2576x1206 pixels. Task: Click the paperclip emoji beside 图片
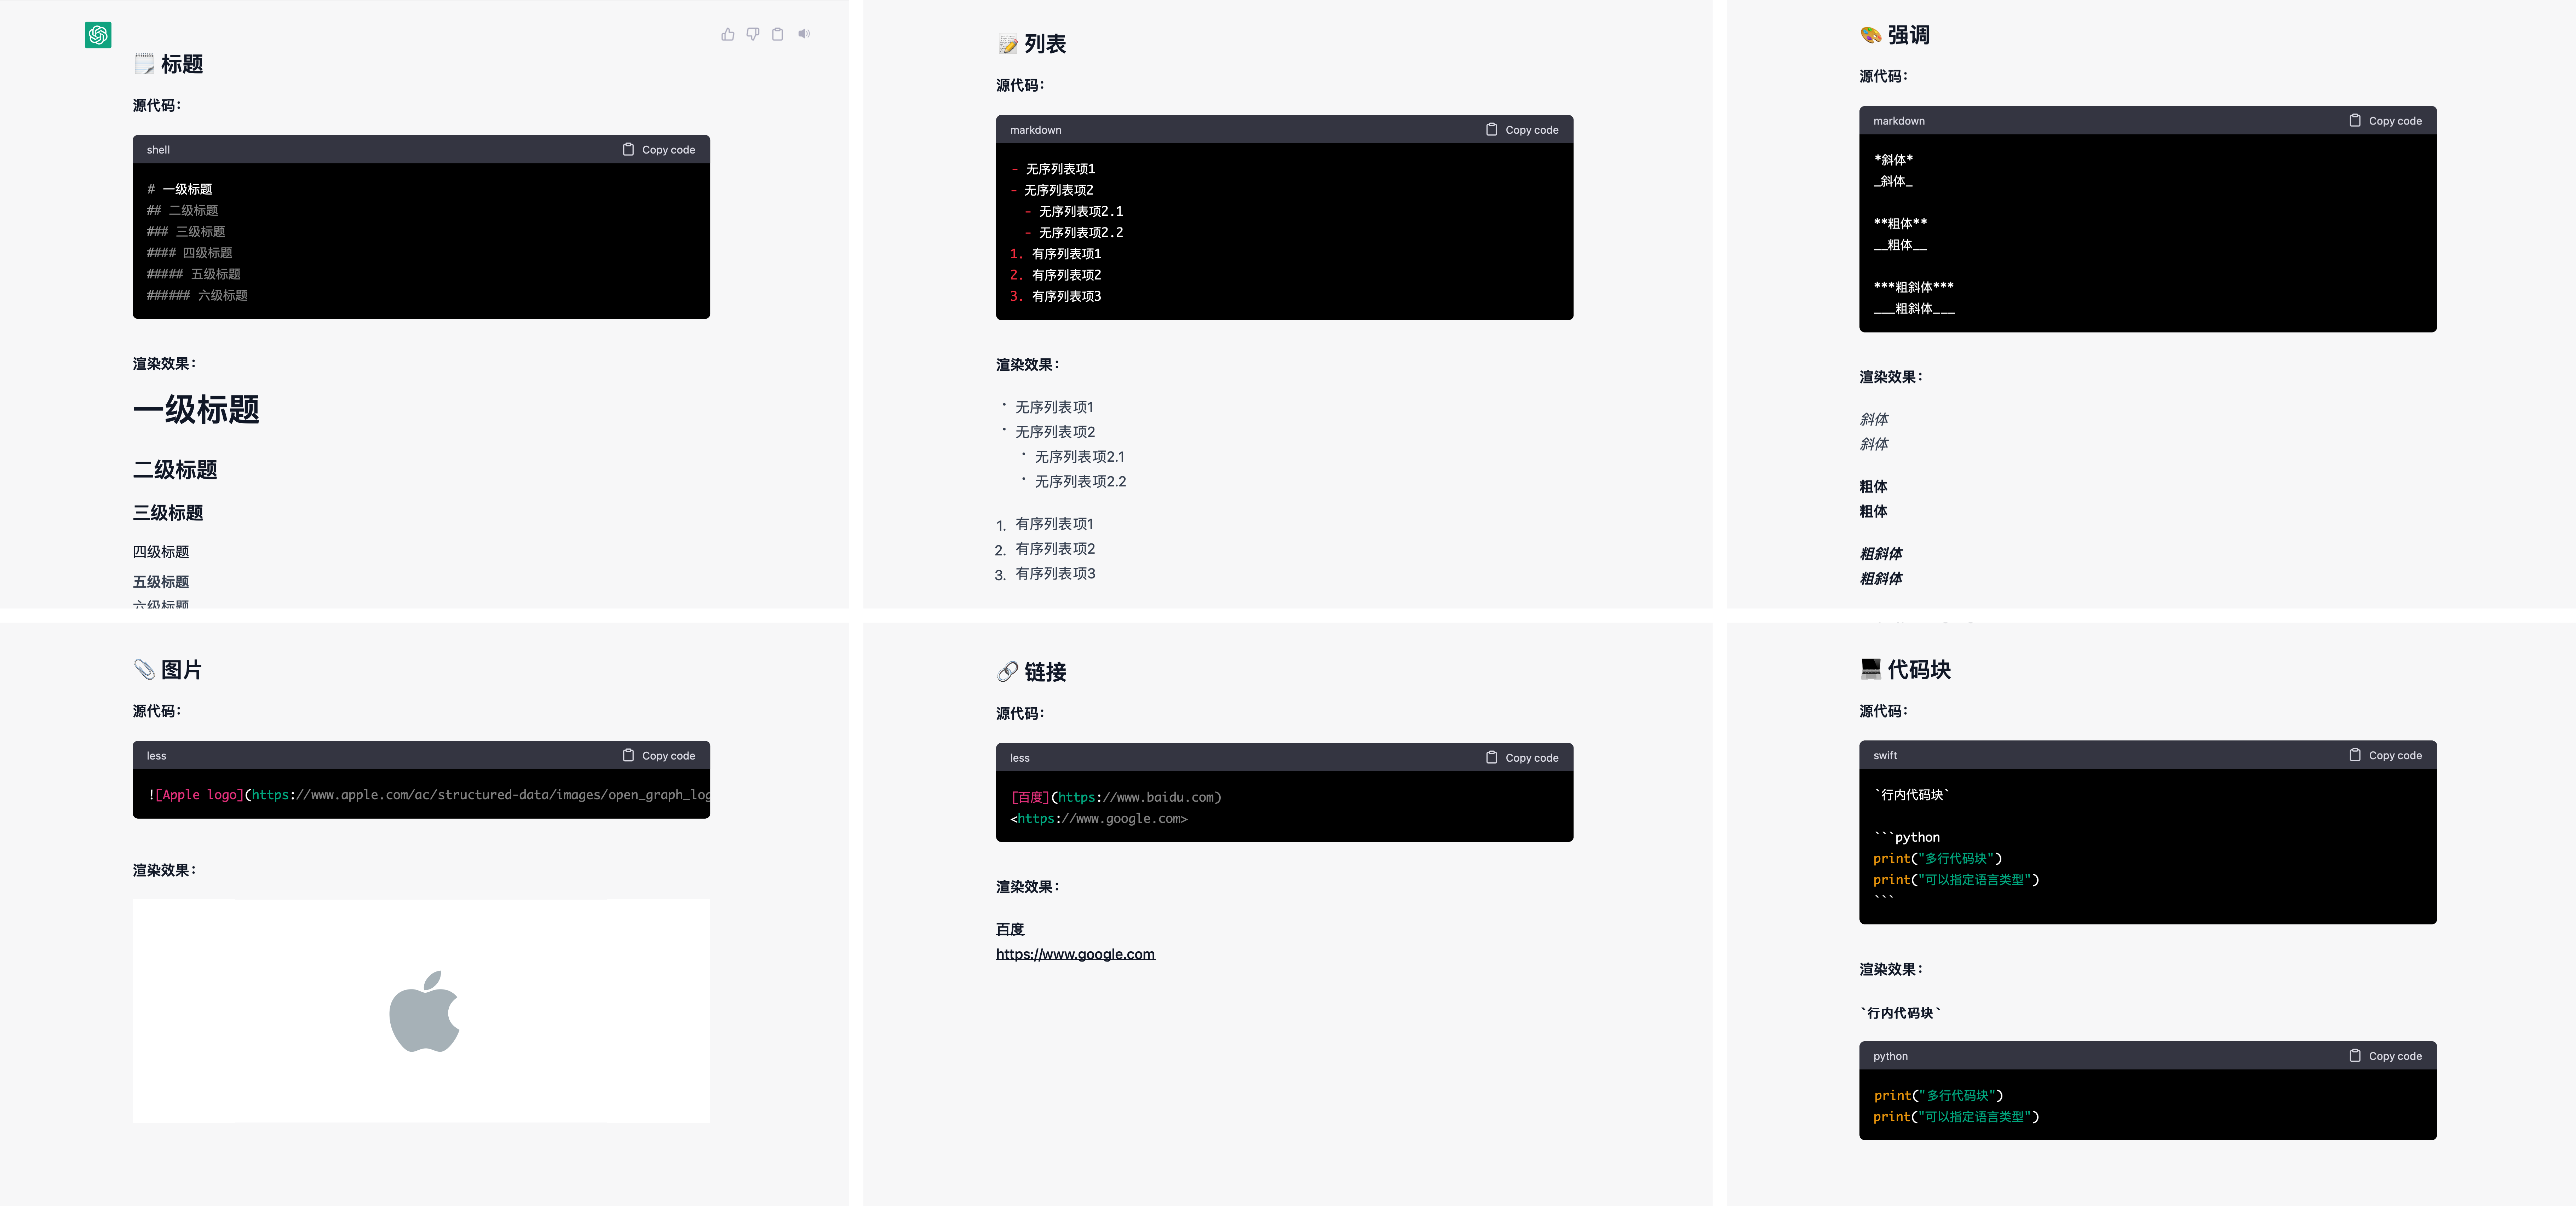[145, 670]
